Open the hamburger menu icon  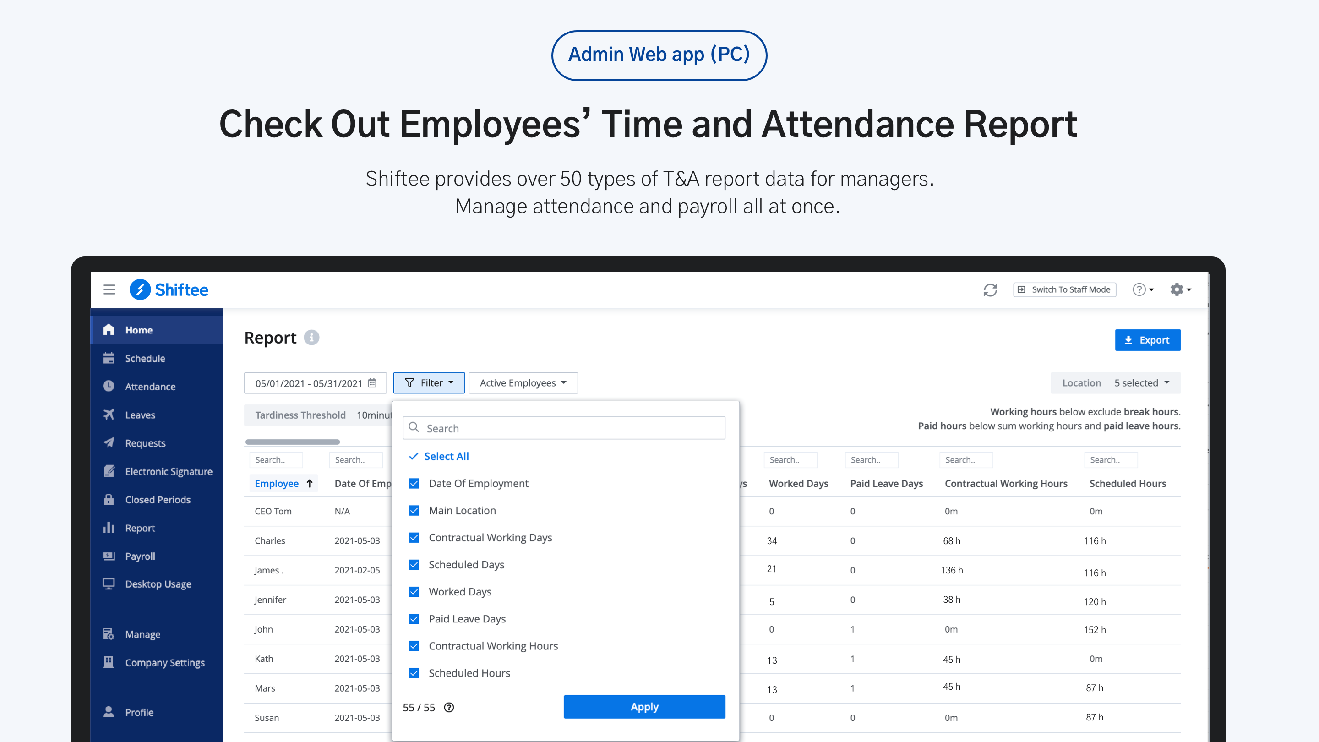[x=109, y=289]
